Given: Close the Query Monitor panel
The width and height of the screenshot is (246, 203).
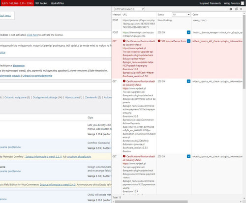Looking at the screenshot, I should [241, 9].
